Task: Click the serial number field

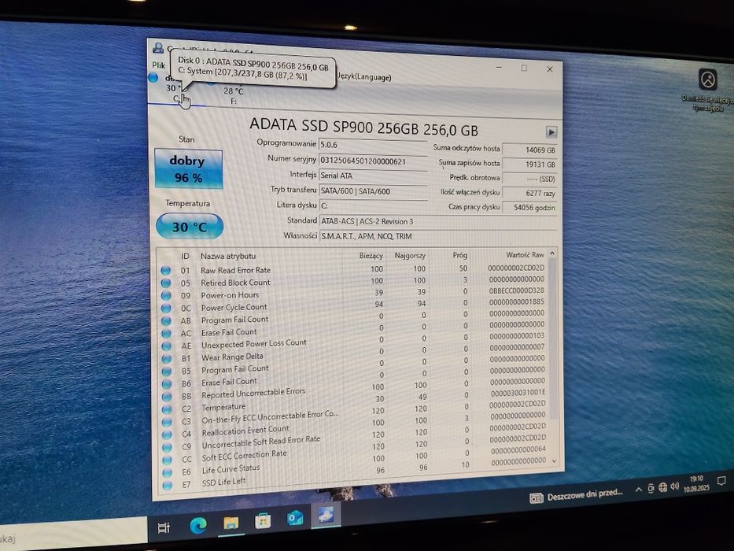Action: [373, 161]
